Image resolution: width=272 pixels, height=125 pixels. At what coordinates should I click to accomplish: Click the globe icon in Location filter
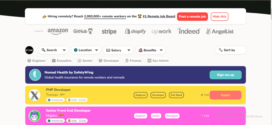pyautogui.click(x=76, y=50)
